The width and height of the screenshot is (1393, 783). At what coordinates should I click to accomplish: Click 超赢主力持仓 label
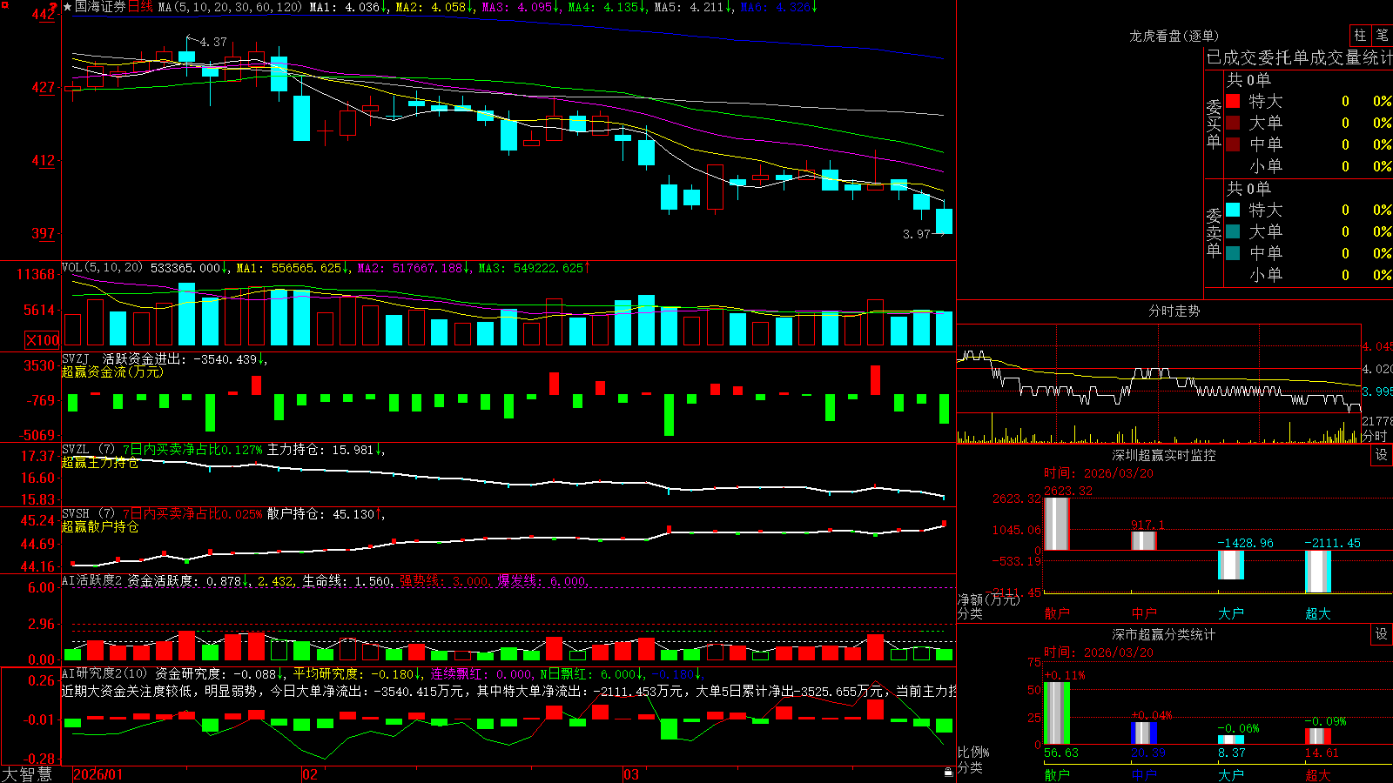pyautogui.click(x=100, y=462)
